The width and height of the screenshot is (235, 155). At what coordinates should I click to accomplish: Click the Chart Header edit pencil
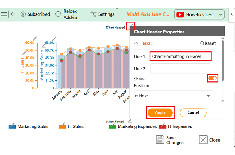click(131, 26)
